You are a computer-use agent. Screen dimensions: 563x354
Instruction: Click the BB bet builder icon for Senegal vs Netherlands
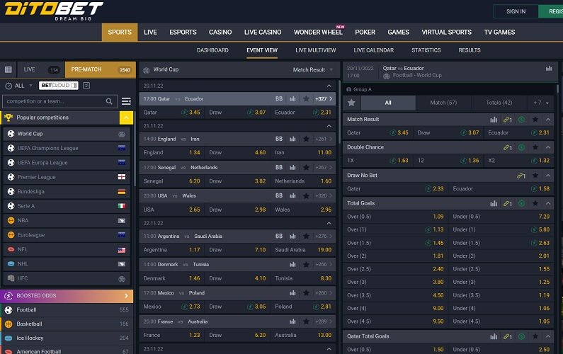point(279,168)
